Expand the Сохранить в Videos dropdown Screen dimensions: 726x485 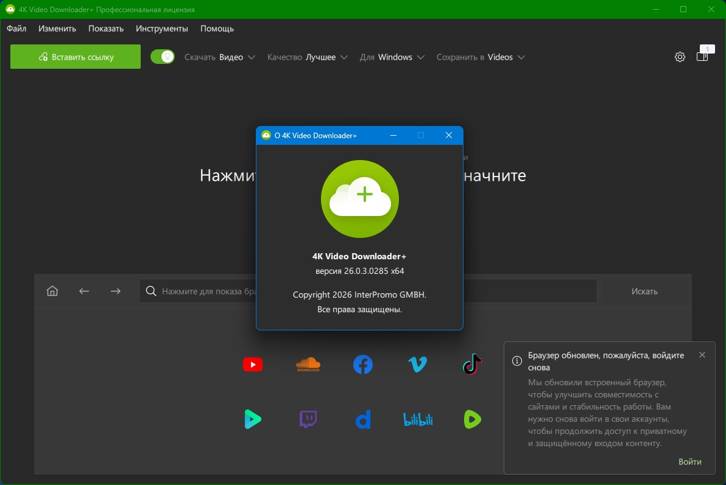tap(480, 57)
